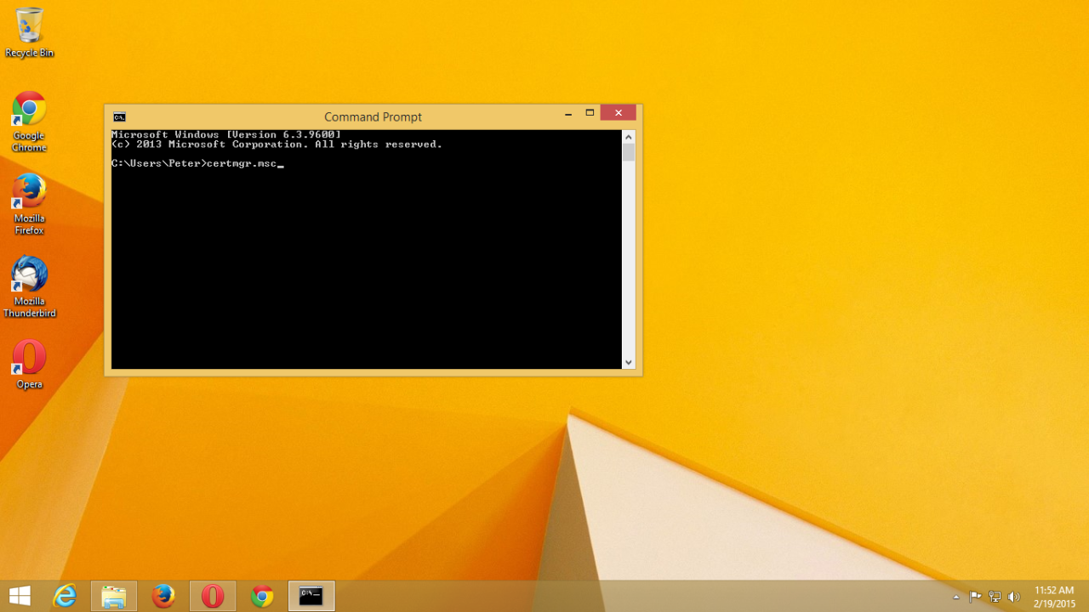Viewport: 1089px width, 612px height.
Task: Expand hidden icons in the system tray
Action: coord(955,598)
